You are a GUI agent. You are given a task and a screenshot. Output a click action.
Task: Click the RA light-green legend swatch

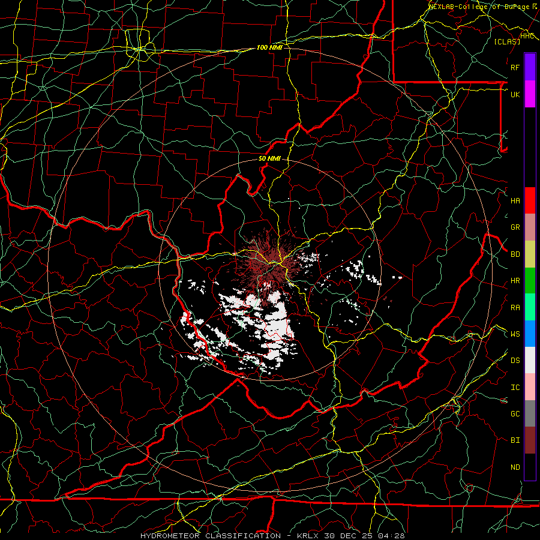tap(530, 307)
